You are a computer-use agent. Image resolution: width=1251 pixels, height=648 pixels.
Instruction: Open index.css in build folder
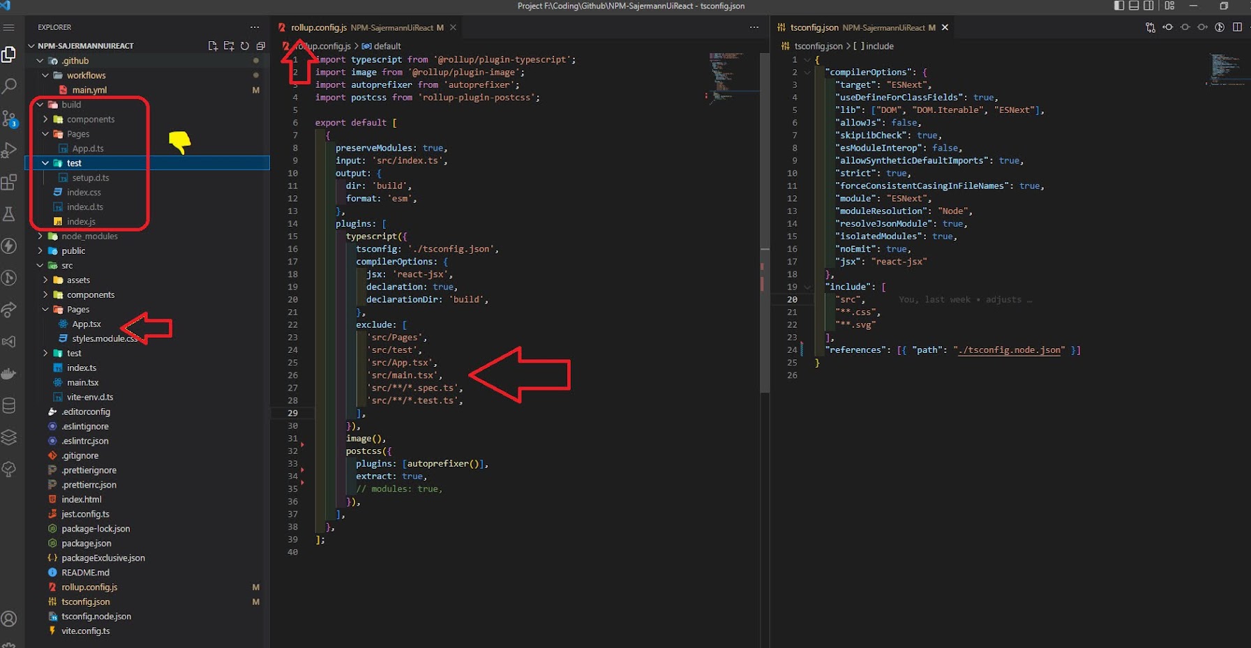pos(84,193)
